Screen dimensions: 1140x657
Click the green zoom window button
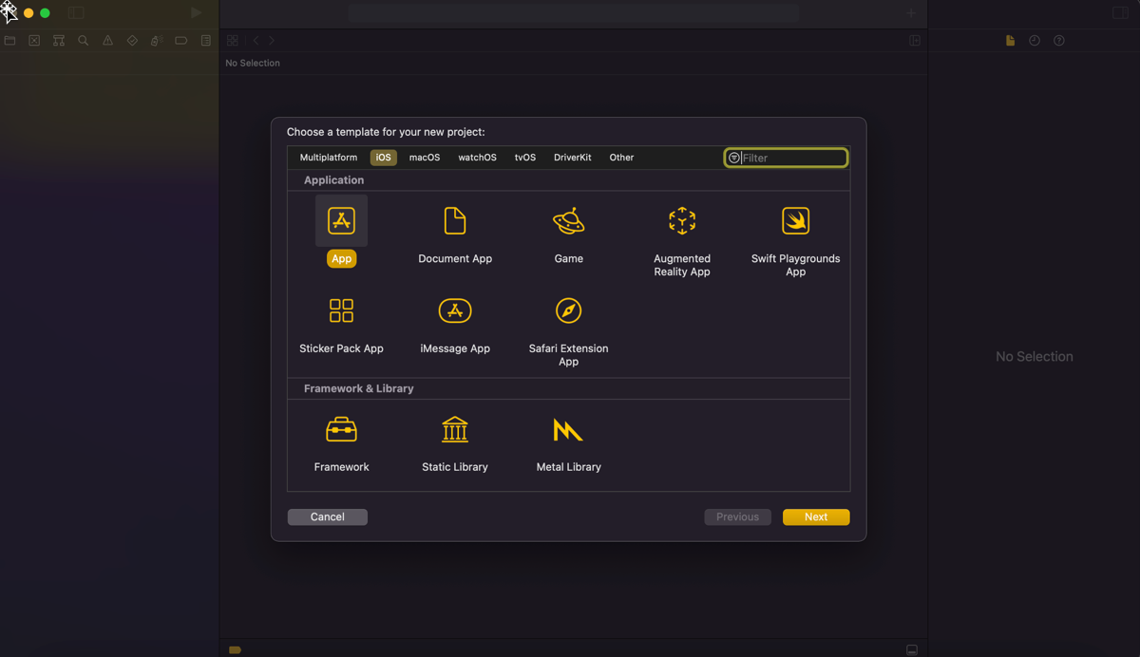click(x=45, y=13)
